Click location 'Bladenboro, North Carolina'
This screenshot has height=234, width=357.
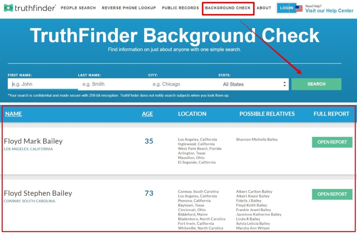202,219
